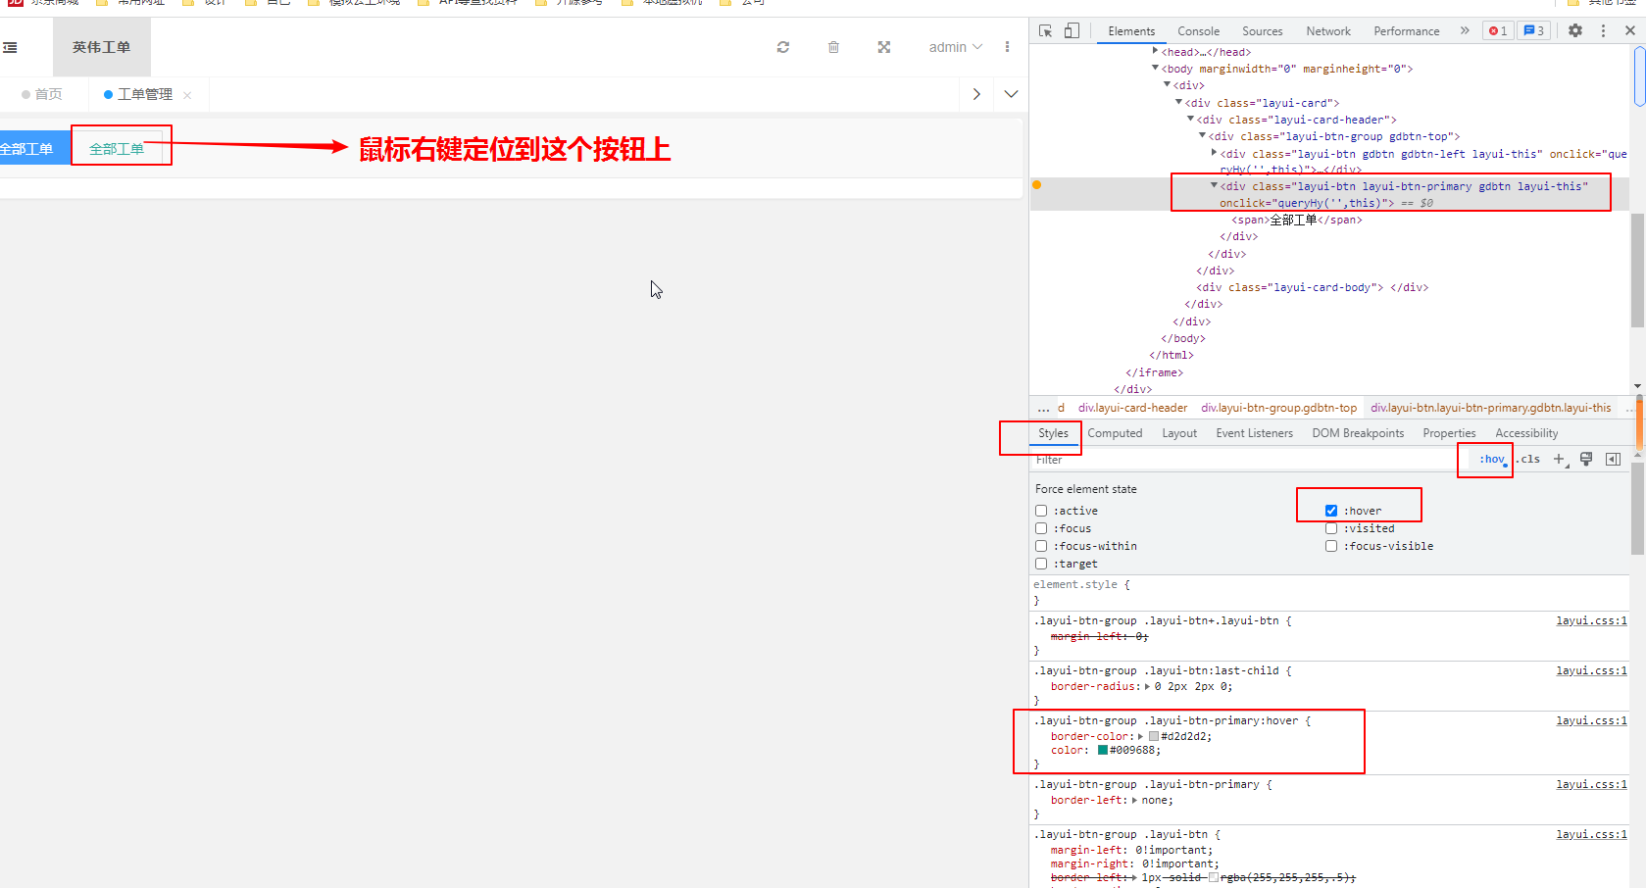Open DevTools settings gear

click(x=1574, y=30)
